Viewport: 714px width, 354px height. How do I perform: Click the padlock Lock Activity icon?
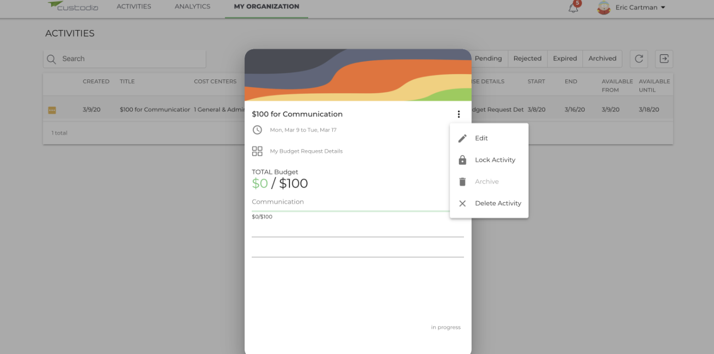(x=462, y=160)
